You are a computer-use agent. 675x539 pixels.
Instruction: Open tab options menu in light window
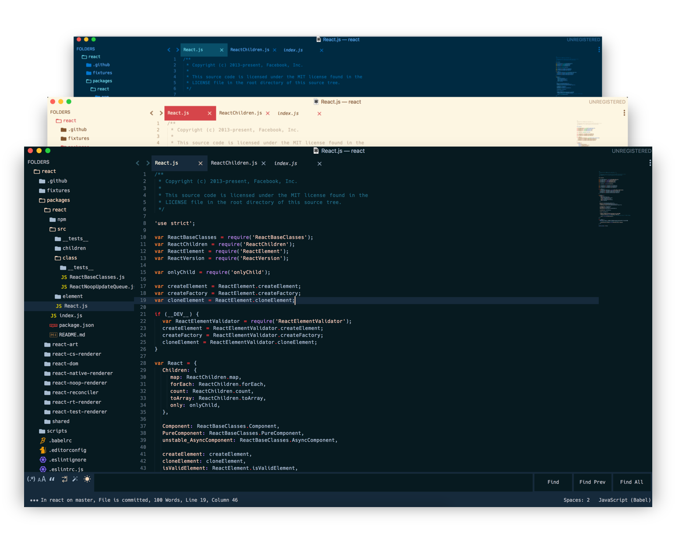(624, 113)
